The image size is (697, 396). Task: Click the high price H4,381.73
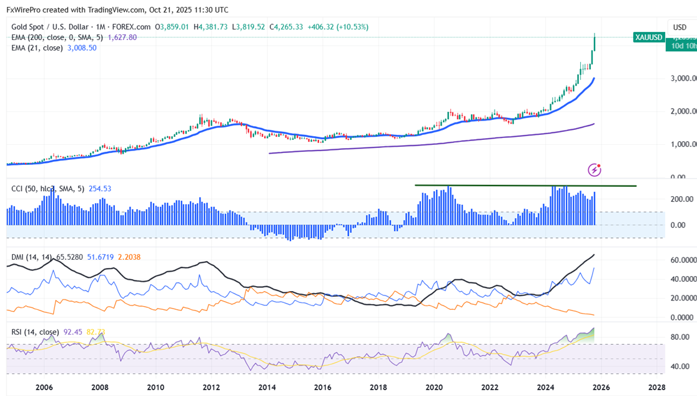[210, 27]
